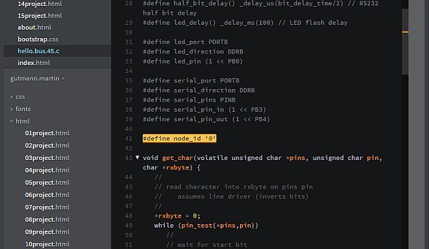The height and width of the screenshot is (249, 429).
Task: Click the editor vertical scrollbar thumb
Action: (405, 41)
